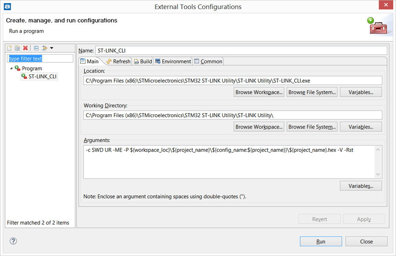
Task: Browse Workspace for Working Directory
Action: coord(259,127)
